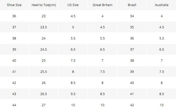Select heel to toe value 27
Viewport: 176px width, 110px height.
[44, 105]
